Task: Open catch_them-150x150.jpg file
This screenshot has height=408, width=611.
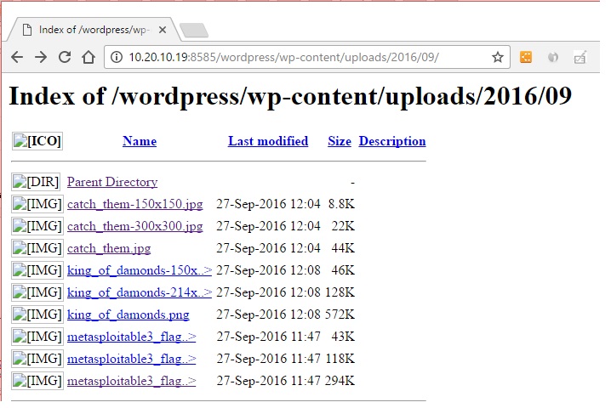Action: coord(135,204)
